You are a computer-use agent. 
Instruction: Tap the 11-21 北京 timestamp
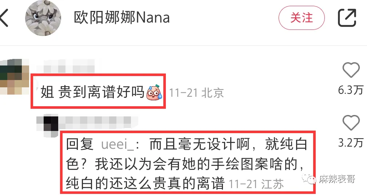196,93
